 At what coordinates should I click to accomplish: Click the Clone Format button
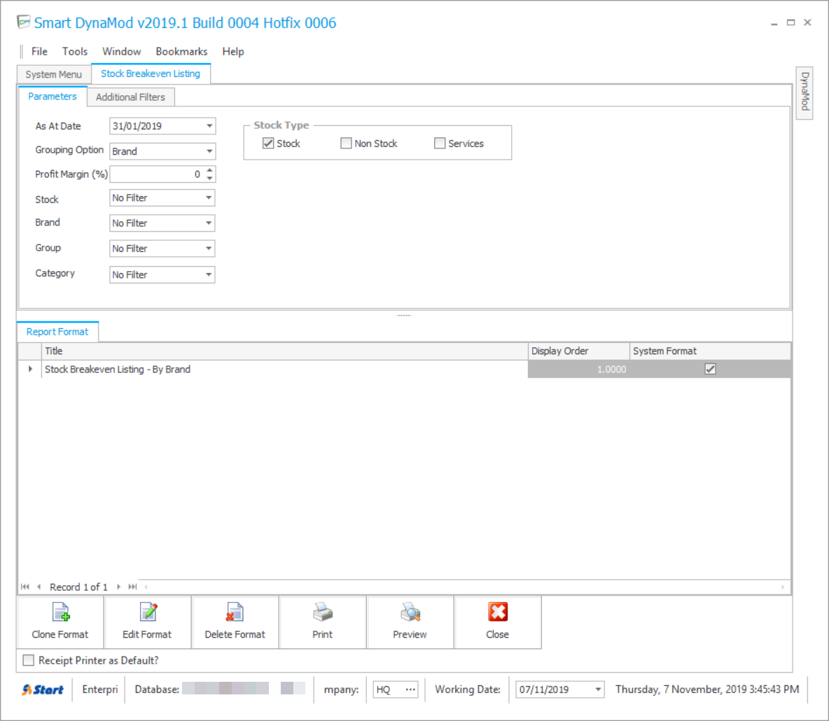tap(60, 622)
